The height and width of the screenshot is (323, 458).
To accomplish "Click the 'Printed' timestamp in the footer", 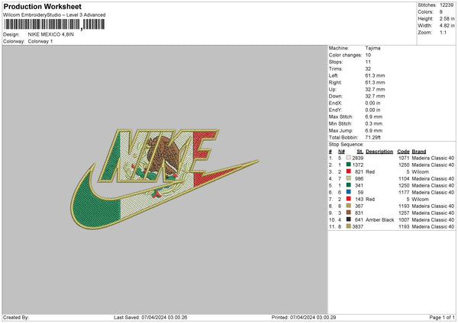I will [x=304, y=317].
